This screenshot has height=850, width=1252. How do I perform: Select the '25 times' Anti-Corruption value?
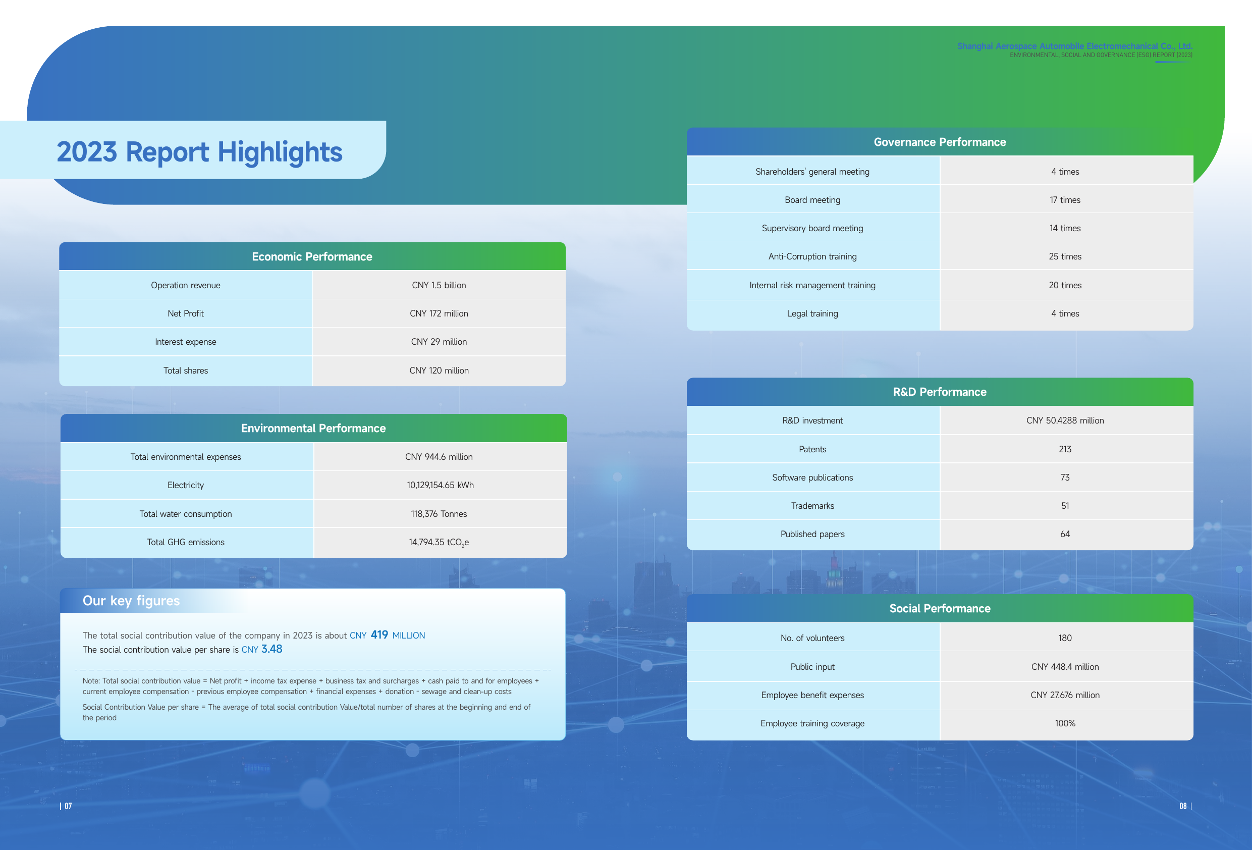tap(1064, 256)
